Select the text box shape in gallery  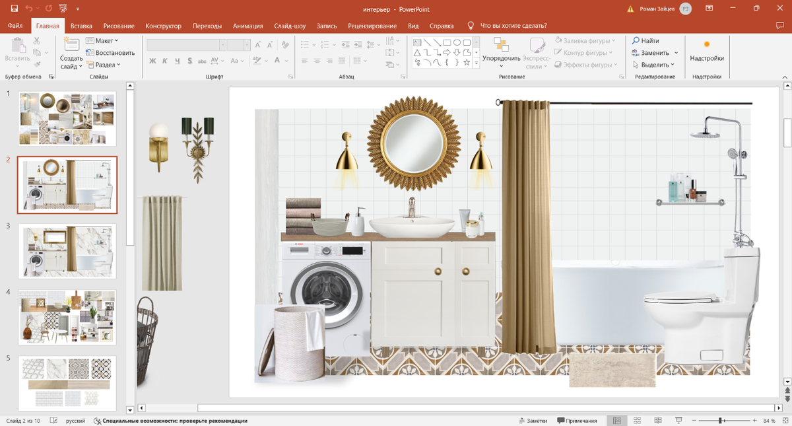(417, 43)
